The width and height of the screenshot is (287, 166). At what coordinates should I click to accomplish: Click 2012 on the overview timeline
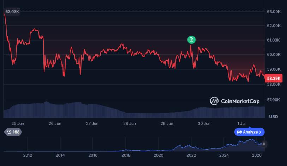pyautogui.click(x=28, y=155)
